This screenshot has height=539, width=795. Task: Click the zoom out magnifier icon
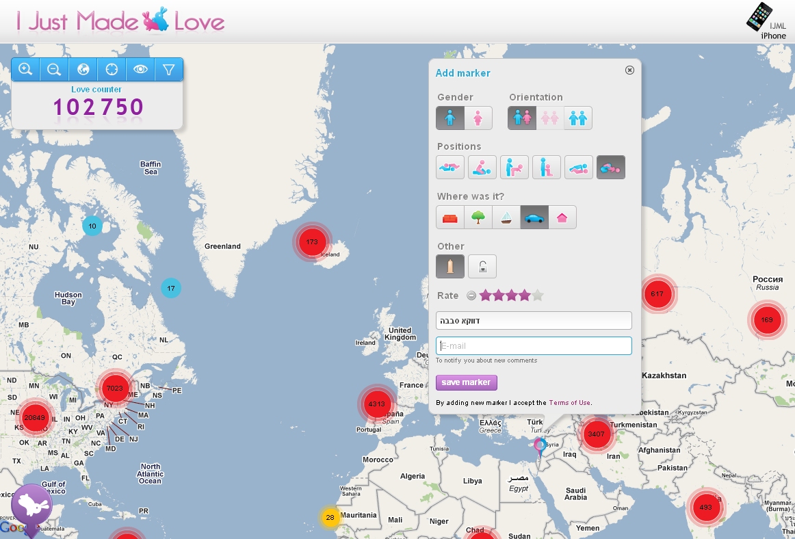(54, 69)
